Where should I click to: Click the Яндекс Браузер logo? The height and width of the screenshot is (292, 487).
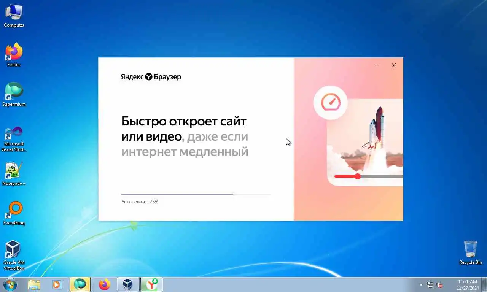(x=151, y=77)
